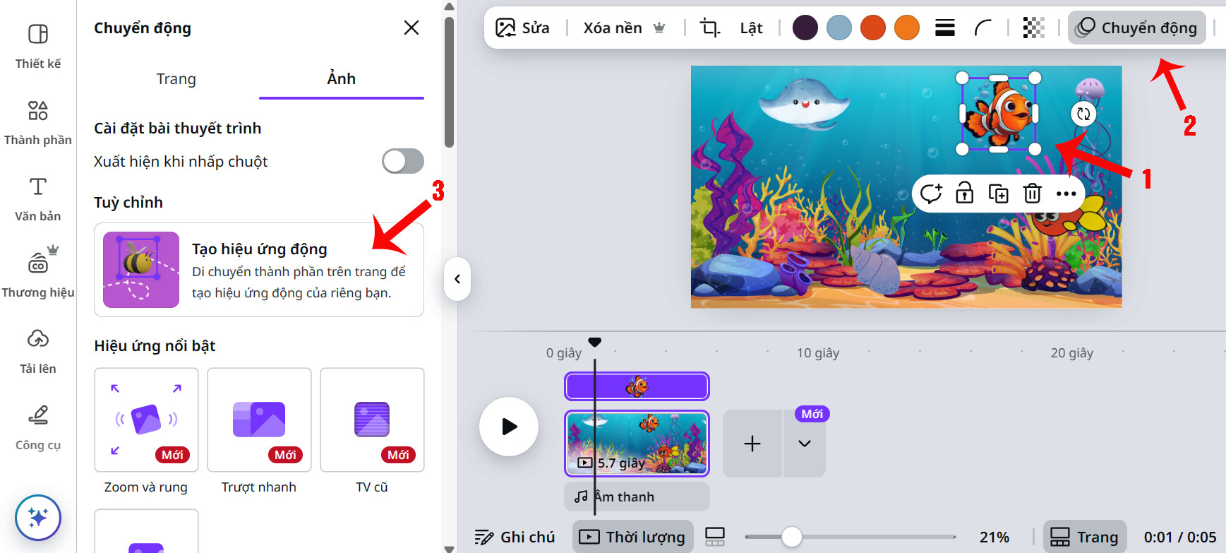Open the corner rounding icon

coord(982,28)
